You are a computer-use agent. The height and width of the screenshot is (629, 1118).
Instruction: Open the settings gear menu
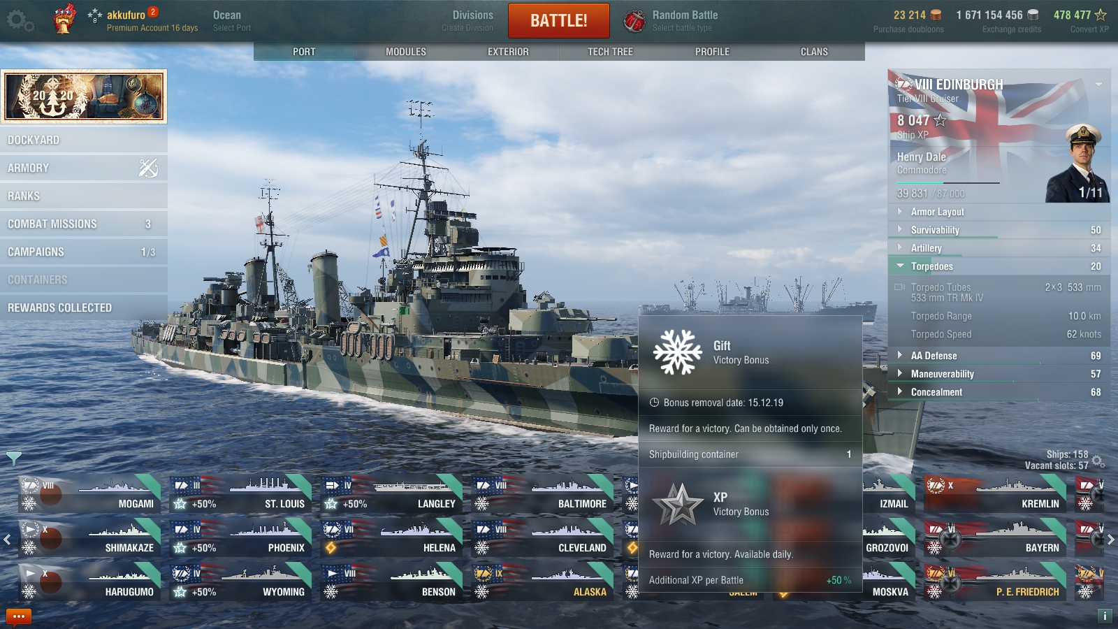20,20
